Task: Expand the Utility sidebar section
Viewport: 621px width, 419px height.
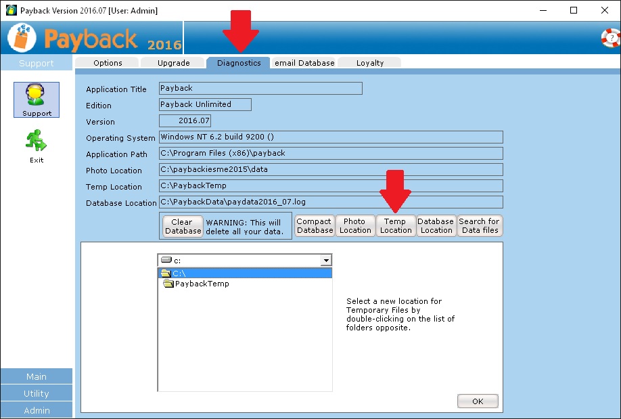Action: (x=37, y=393)
